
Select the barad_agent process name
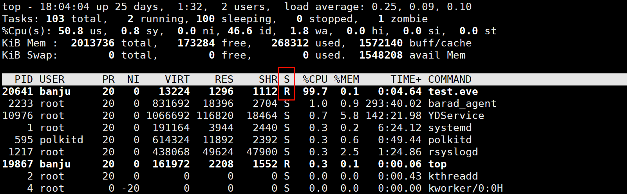(x=462, y=104)
